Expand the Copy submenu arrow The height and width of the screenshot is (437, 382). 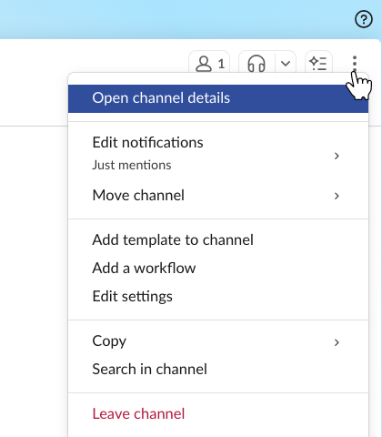pos(337,342)
